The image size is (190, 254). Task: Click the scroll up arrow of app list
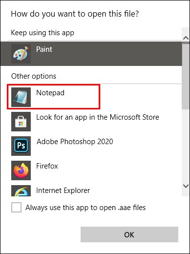point(186,38)
